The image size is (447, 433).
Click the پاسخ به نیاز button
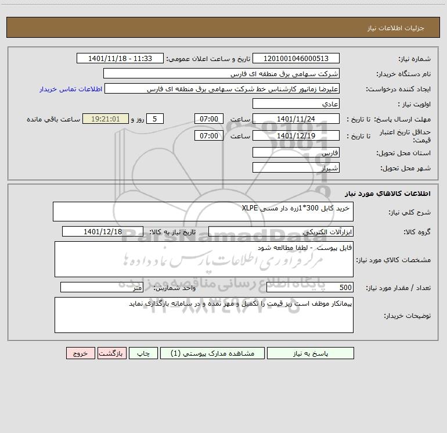tap(311, 353)
